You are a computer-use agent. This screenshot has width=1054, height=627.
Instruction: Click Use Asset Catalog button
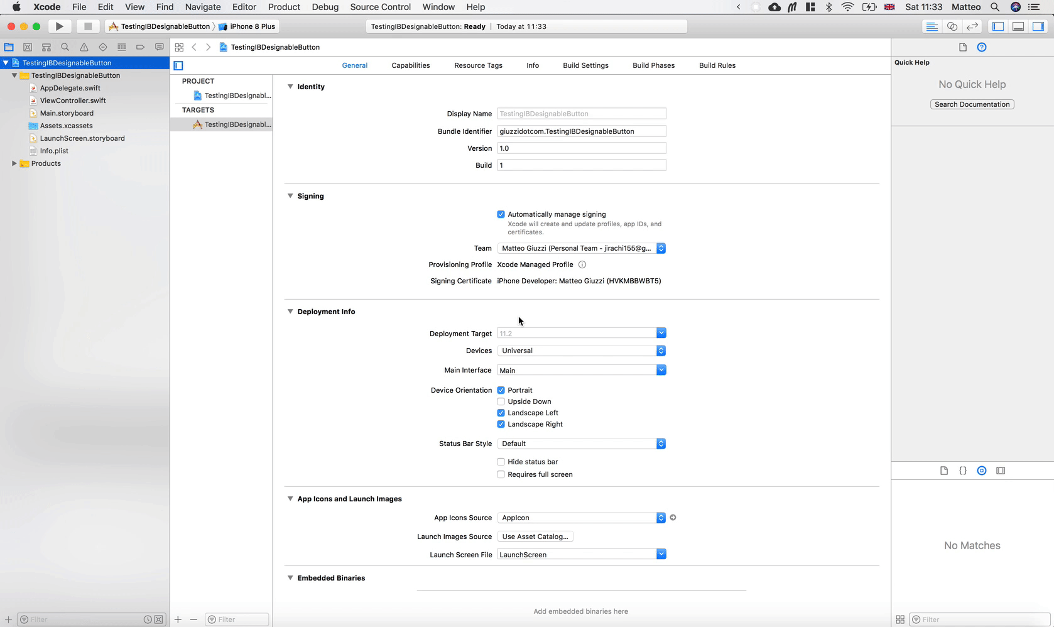tap(535, 537)
